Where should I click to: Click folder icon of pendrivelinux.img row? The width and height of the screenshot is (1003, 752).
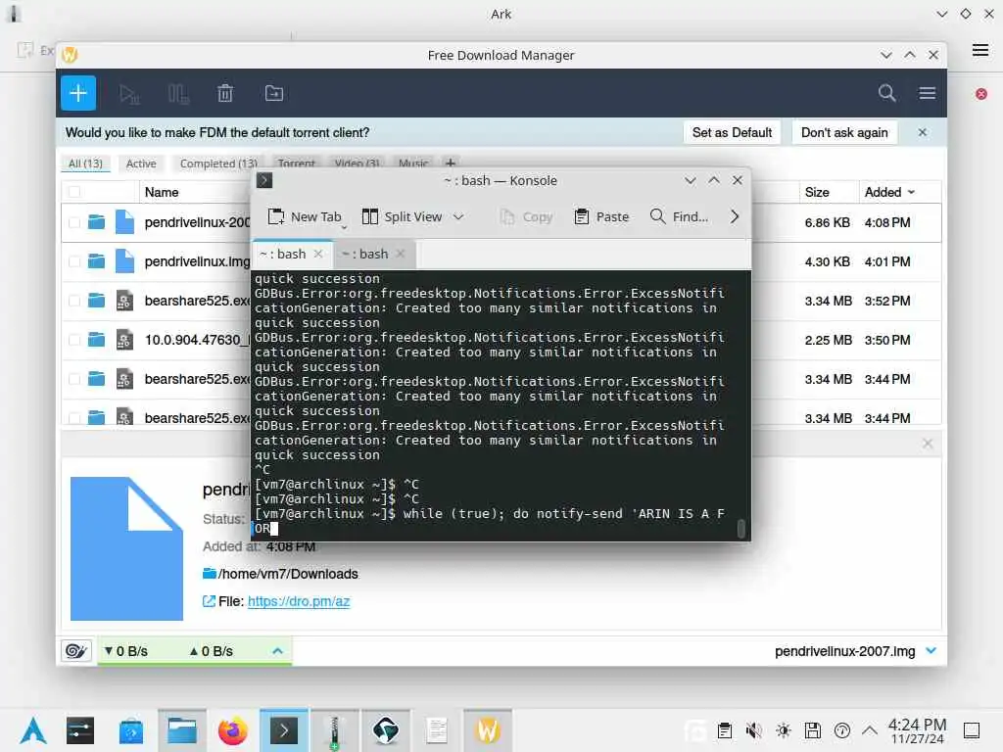click(97, 260)
